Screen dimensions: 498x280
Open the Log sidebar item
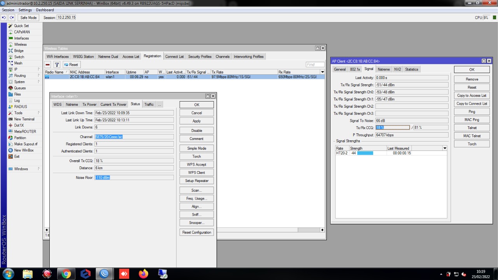(17, 100)
